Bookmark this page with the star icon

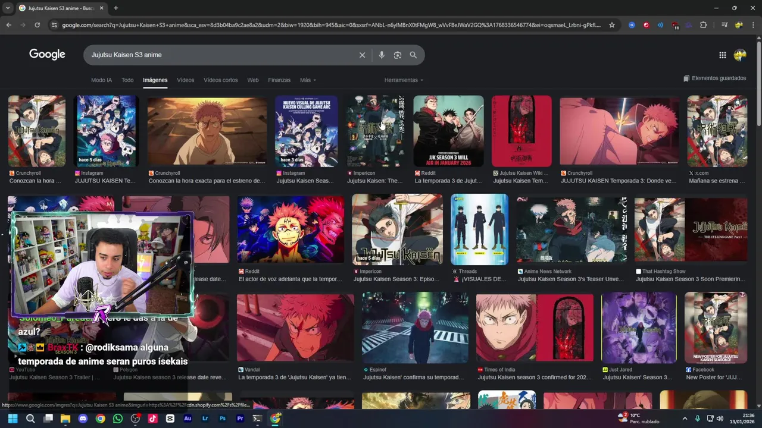click(612, 25)
